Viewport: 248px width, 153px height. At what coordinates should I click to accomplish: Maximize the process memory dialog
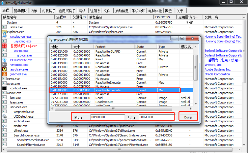pos(182,38)
